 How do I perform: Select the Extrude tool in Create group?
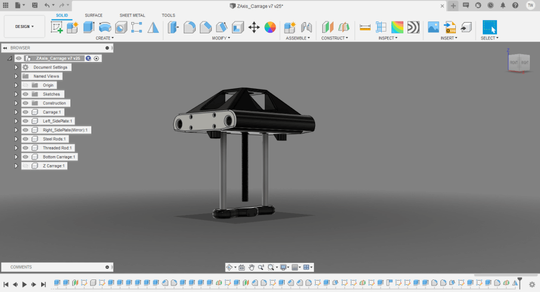coord(89,27)
